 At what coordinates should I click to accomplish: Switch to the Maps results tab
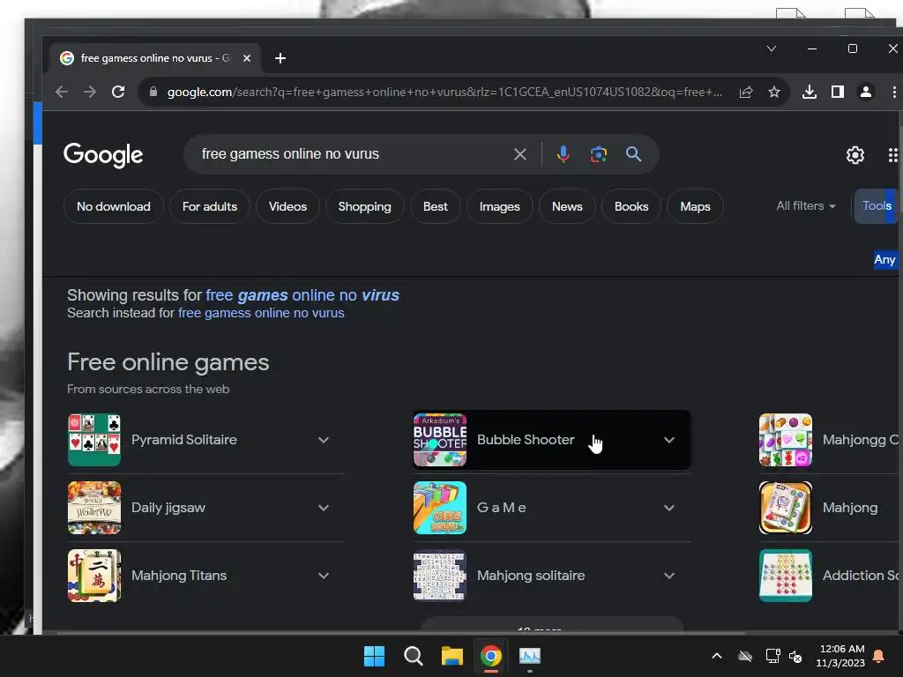tap(695, 206)
